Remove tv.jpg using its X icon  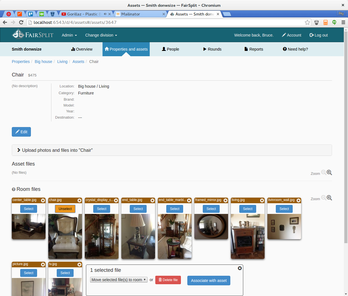pyautogui.click(x=79, y=265)
